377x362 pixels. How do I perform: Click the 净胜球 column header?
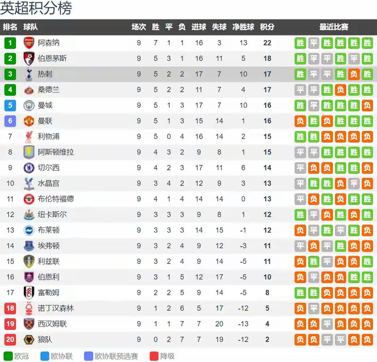pos(243,27)
